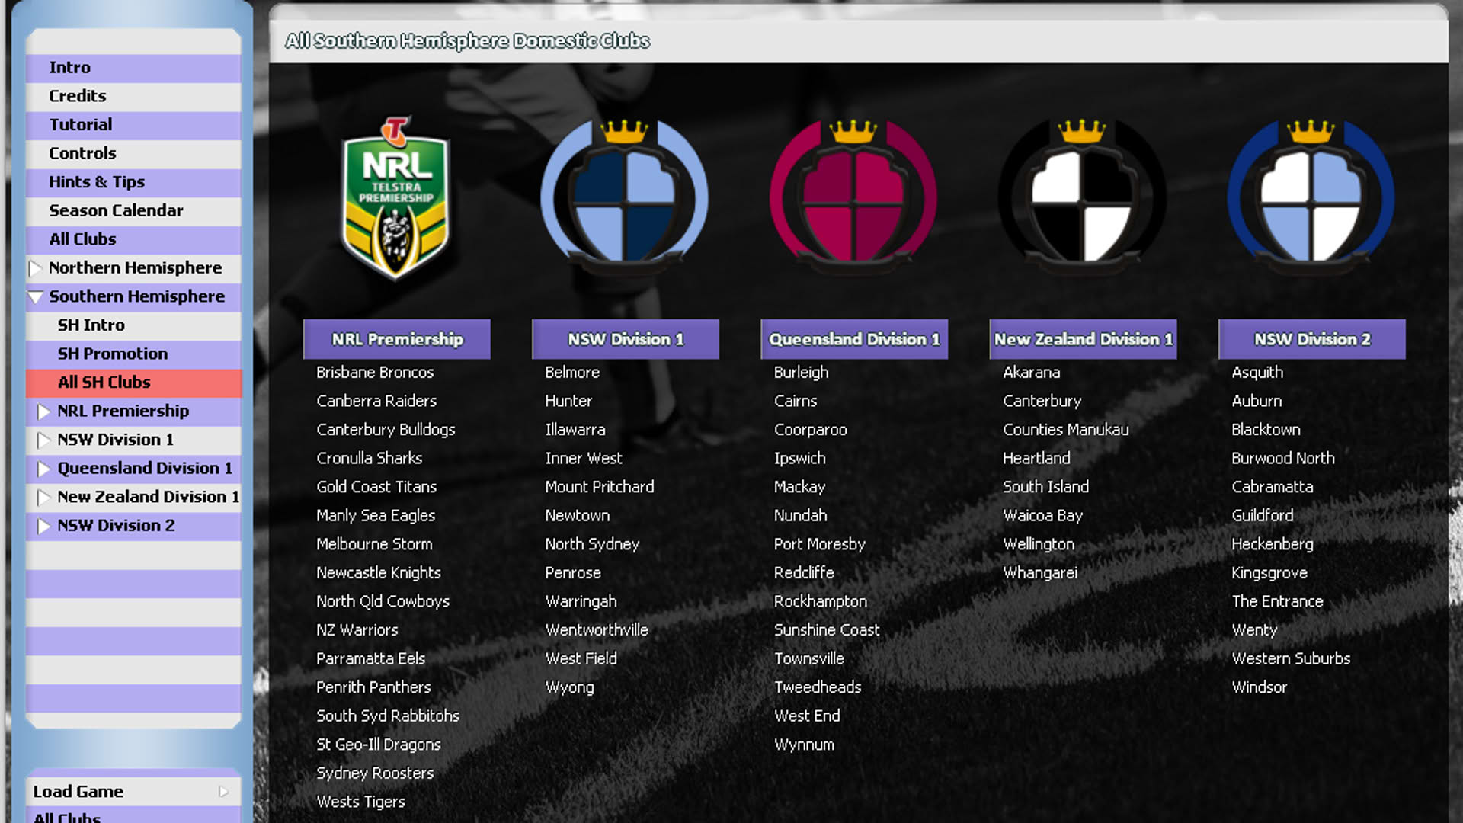Select Brisbane Broncos club
The height and width of the screenshot is (823, 1463).
coord(375,373)
